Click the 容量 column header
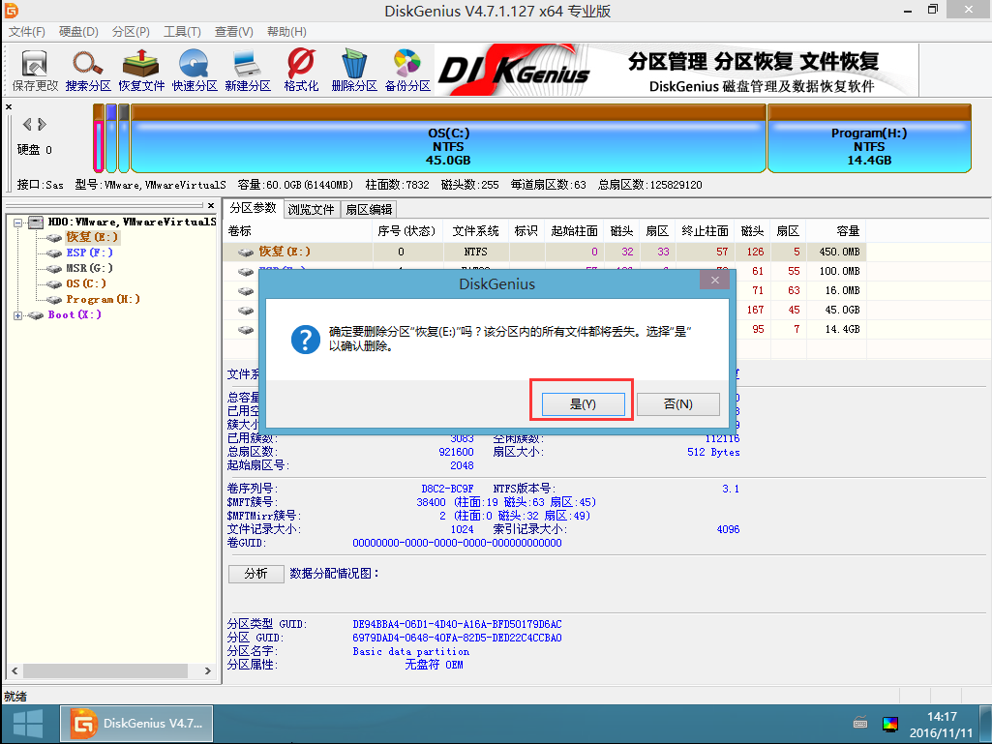Image resolution: width=992 pixels, height=744 pixels. (837, 231)
